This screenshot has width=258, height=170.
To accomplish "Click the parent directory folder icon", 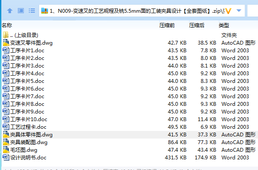I will (x=6, y=35).
